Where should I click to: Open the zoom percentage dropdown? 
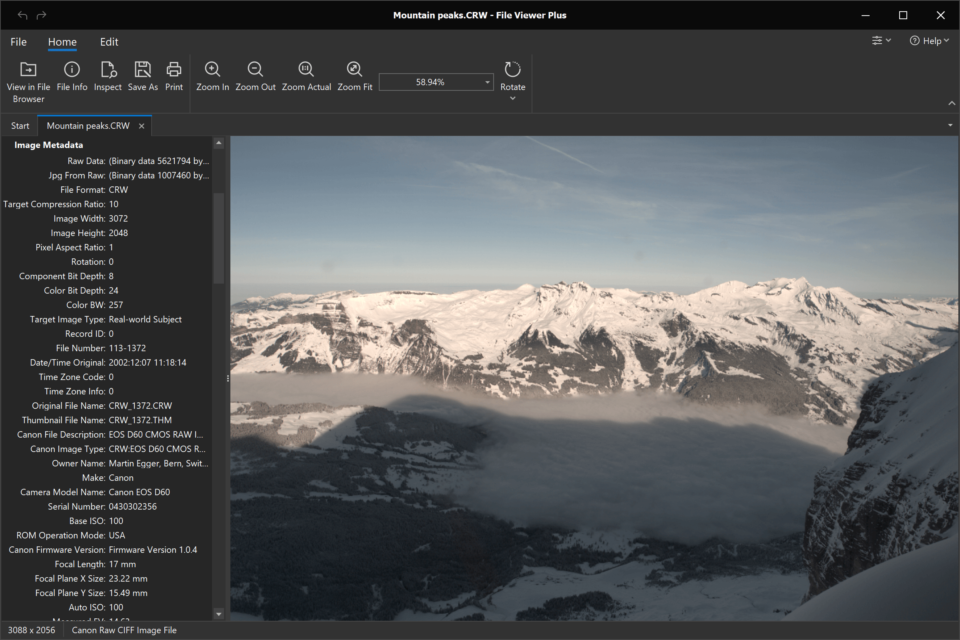click(487, 82)
